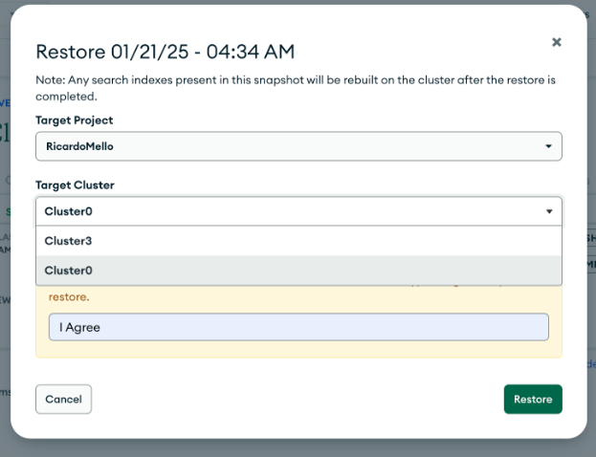Screen dimensions: 596x457
Task: Click the yellow warning banner below the input
Action: (x=298, y=350)
